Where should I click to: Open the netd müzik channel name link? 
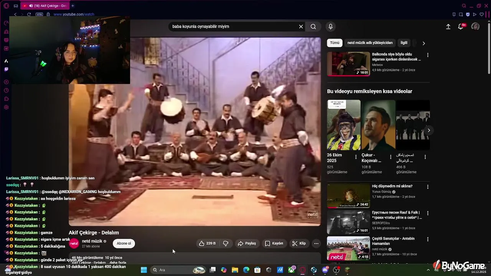[x=92, y=241]
